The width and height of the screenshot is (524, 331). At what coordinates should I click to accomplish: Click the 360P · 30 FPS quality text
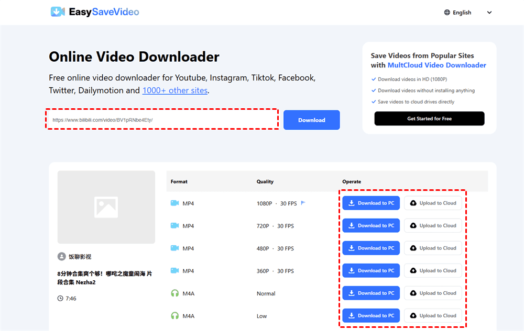click(x=276, y=271)
